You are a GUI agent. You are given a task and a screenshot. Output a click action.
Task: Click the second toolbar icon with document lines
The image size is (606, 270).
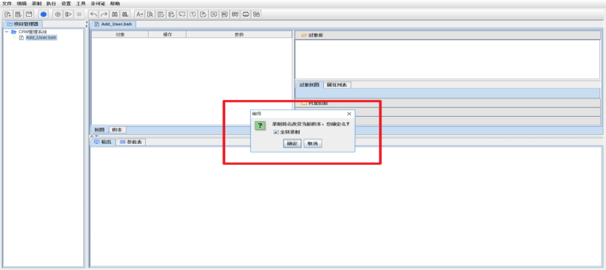coord(18,15)
